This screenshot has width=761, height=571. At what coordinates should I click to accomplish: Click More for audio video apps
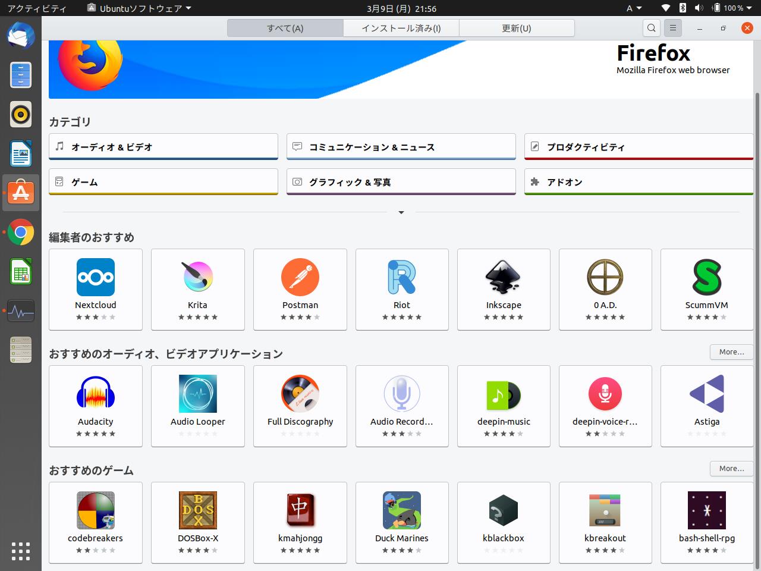pyautogui.click(x=731, y=352)
